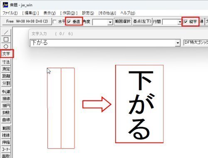The height and width of the screenshot is (158, 208).
Task: Activate the 範囲 range selection tool
Action: click(6, 128)
